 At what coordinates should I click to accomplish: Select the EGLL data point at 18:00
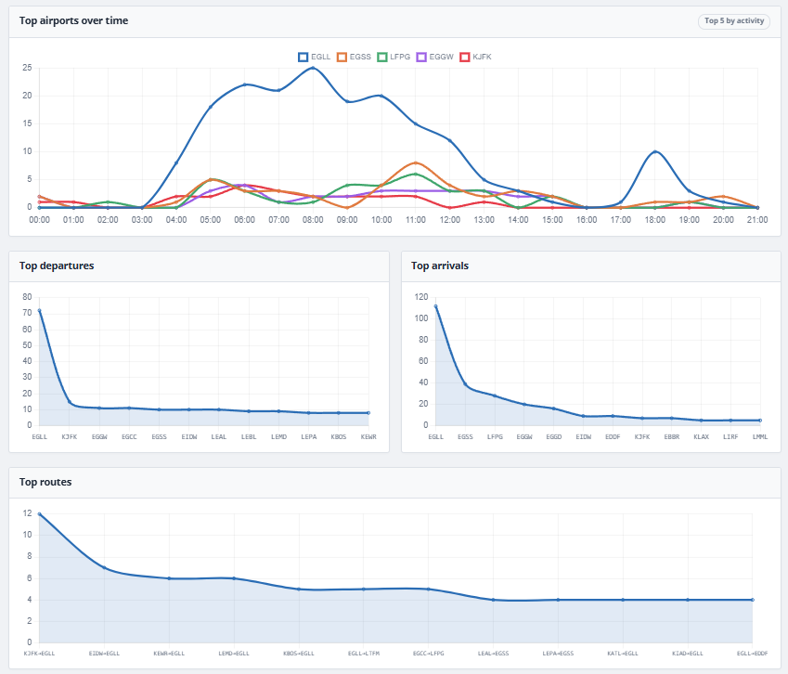655,151
